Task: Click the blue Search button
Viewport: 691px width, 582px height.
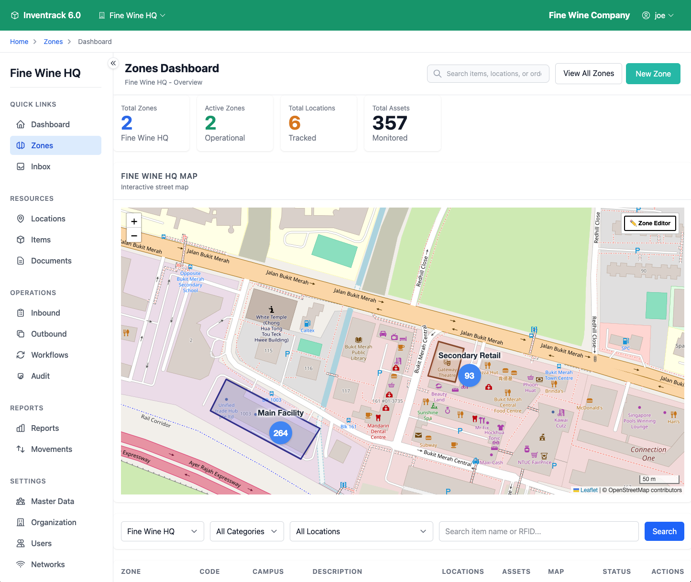Action: 664,531
